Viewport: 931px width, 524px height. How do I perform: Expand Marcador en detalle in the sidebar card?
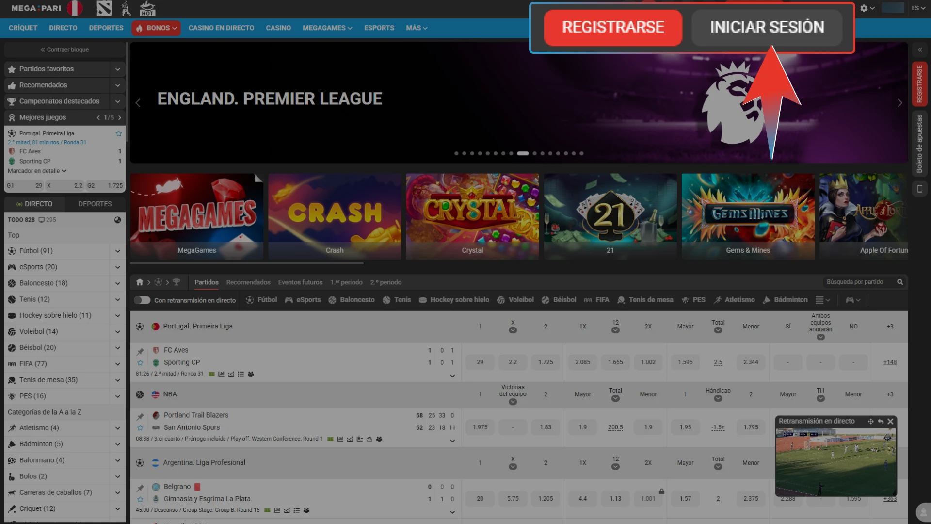tap(37, 171)
